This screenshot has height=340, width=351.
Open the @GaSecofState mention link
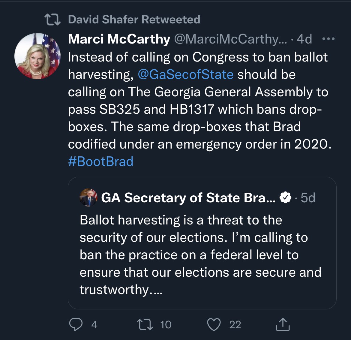tap(186, 74)
